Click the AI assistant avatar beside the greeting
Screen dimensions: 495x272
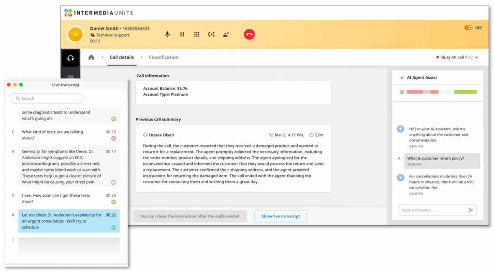coord(400,129)
